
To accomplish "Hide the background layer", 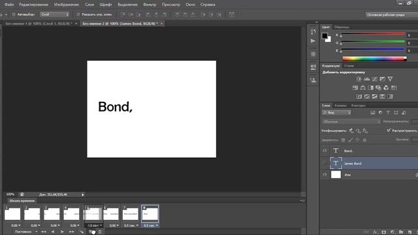I will (x=325, y=174).
